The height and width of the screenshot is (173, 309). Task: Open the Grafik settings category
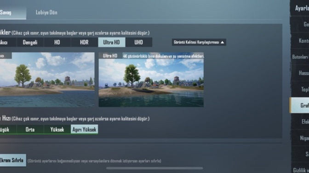click(300, 105)
